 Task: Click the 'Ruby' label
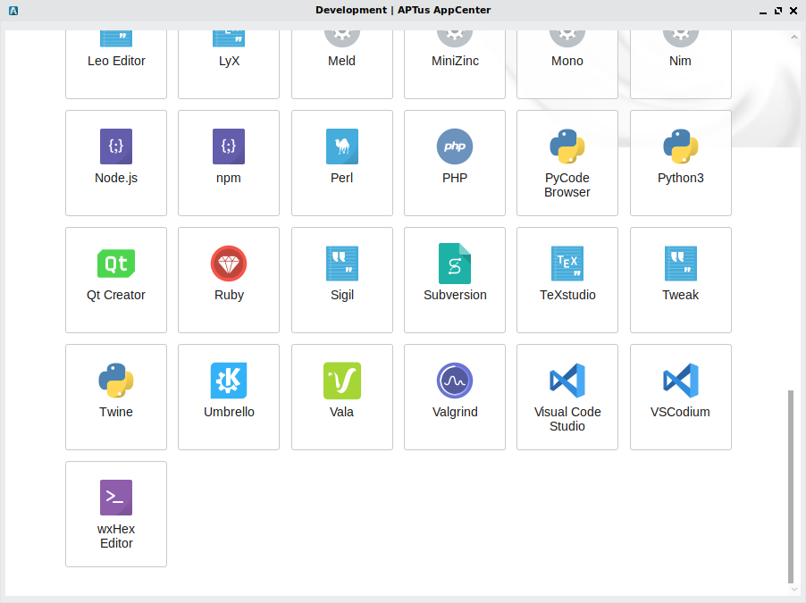tap(229, 295)
